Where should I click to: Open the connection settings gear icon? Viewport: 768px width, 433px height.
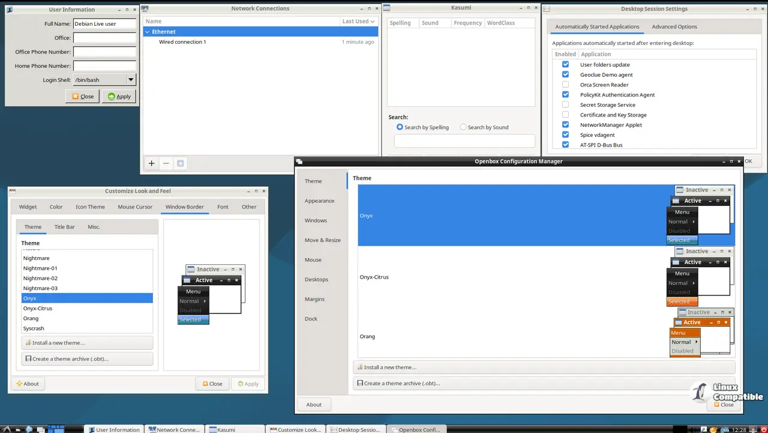181,163
